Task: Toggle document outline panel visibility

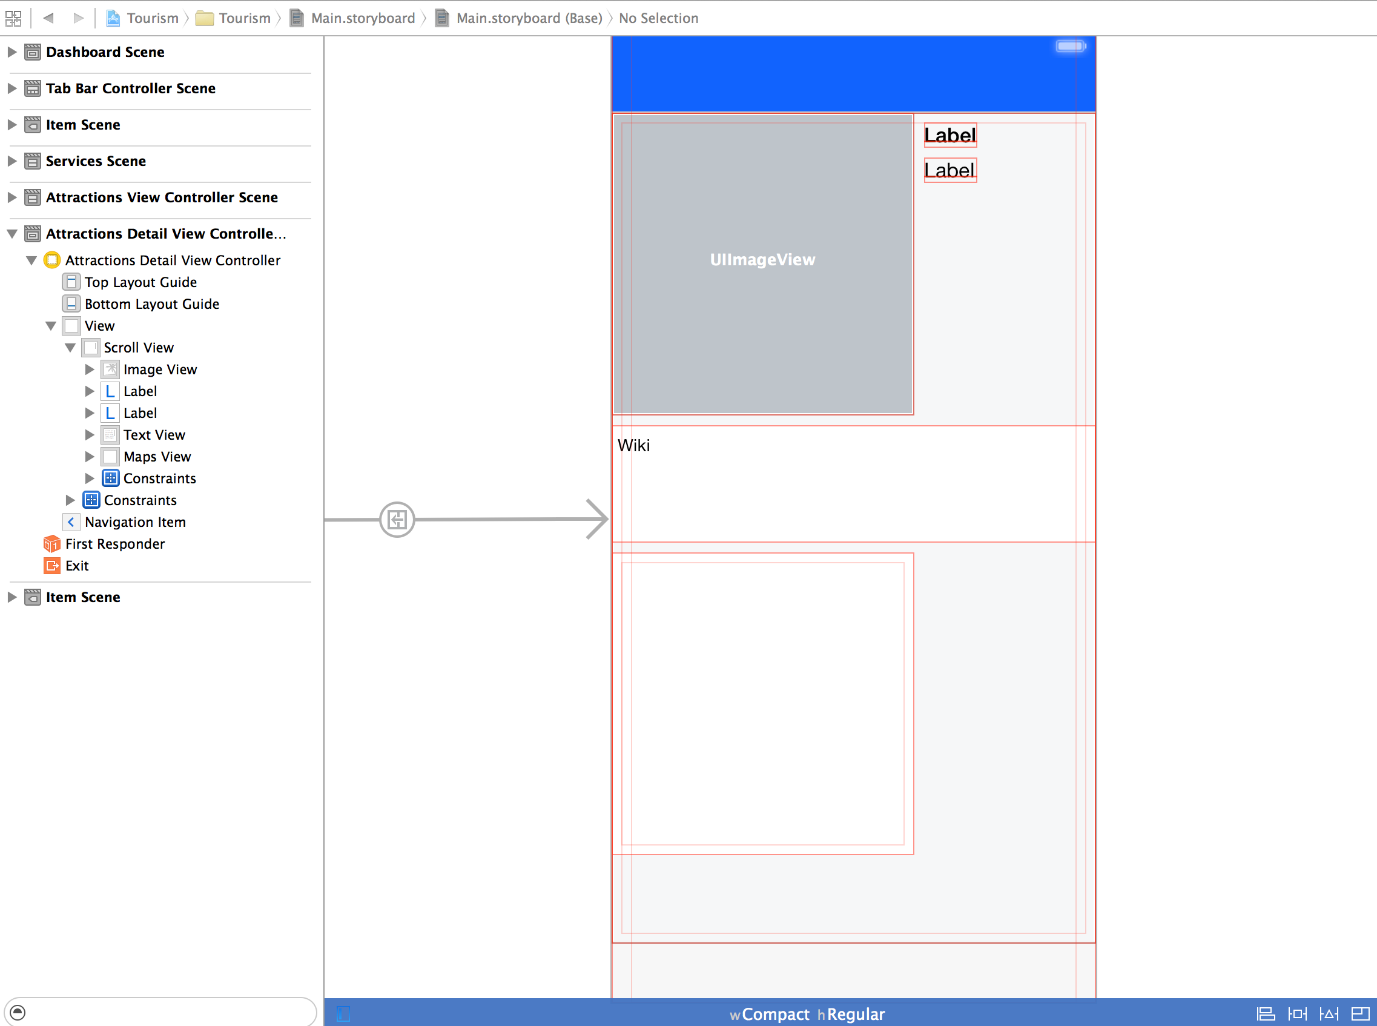Action: (343, 1013)
